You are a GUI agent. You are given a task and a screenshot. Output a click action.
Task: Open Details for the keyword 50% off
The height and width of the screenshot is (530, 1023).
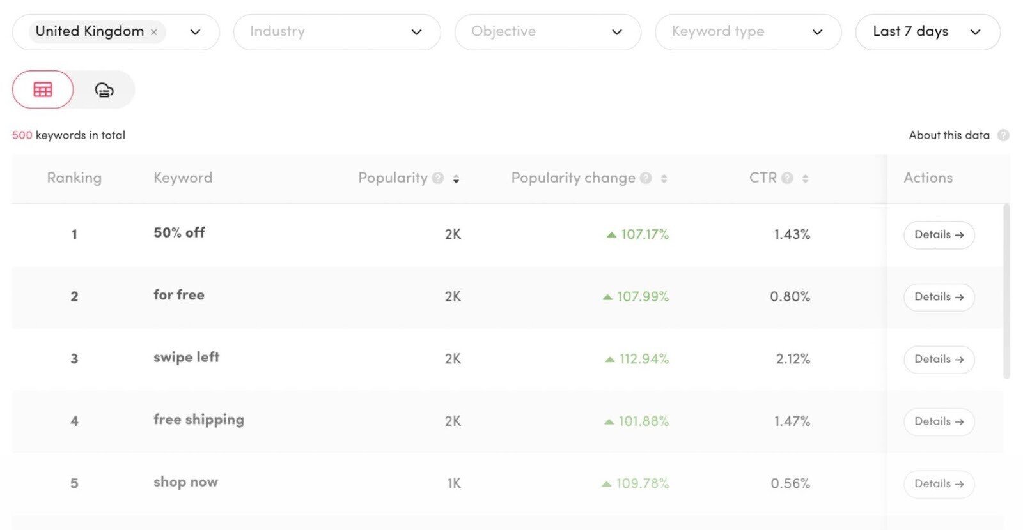coord(939,234)
